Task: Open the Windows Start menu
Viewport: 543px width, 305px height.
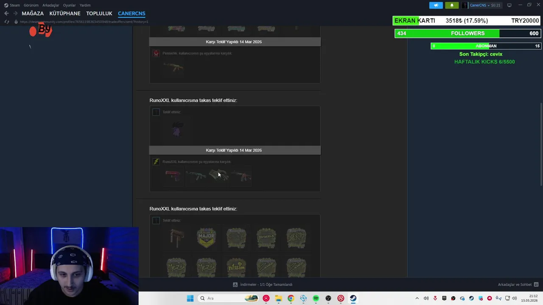Action: point(190,298)
